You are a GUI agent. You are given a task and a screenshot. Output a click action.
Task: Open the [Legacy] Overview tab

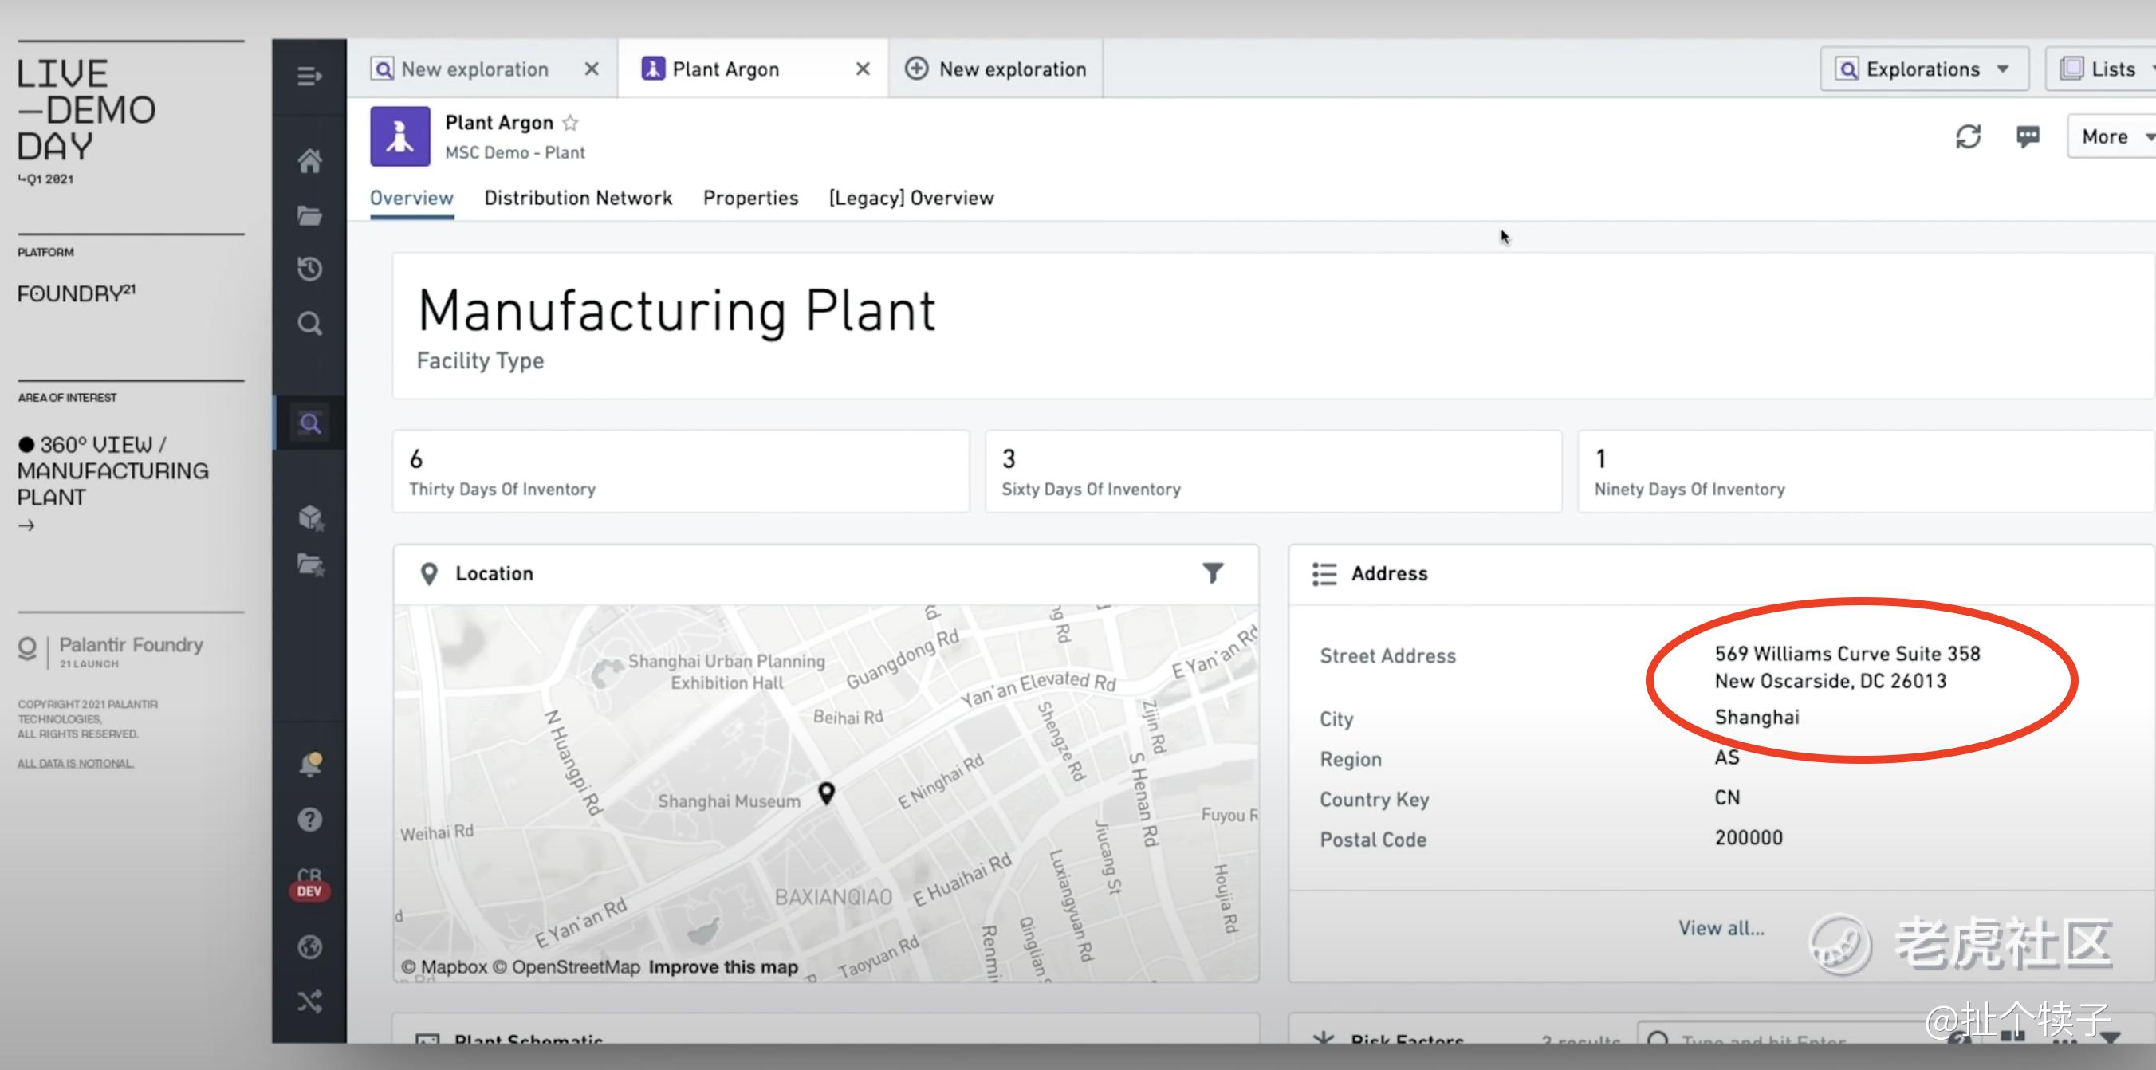[911, 199]
